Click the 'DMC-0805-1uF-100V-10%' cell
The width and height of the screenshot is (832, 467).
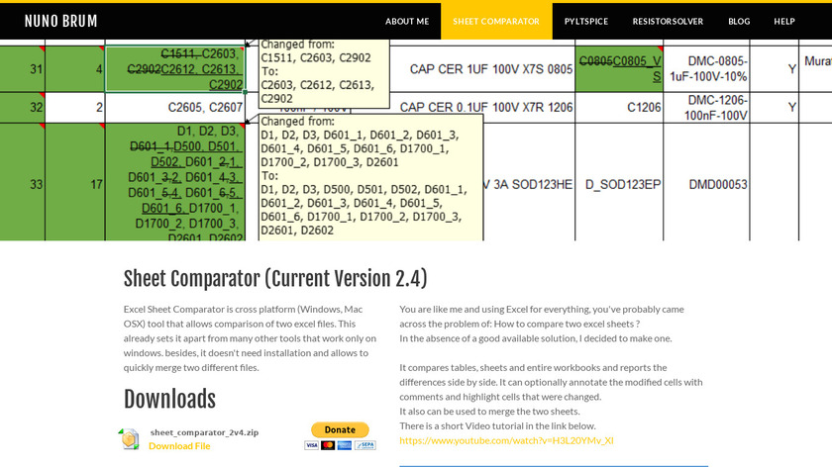pyautogui.click(x=706, y=69)
